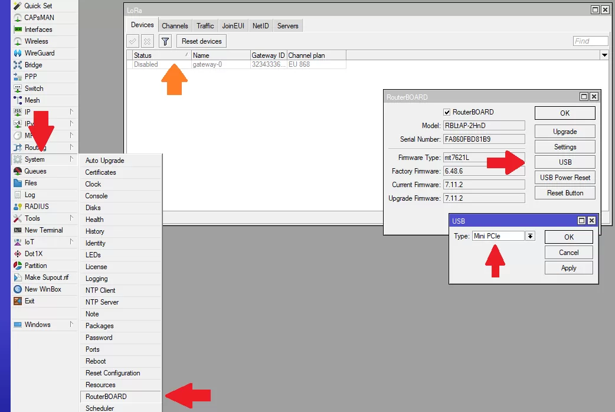
Task: Sort by the Status column header
Action: (x=161, y=55)
